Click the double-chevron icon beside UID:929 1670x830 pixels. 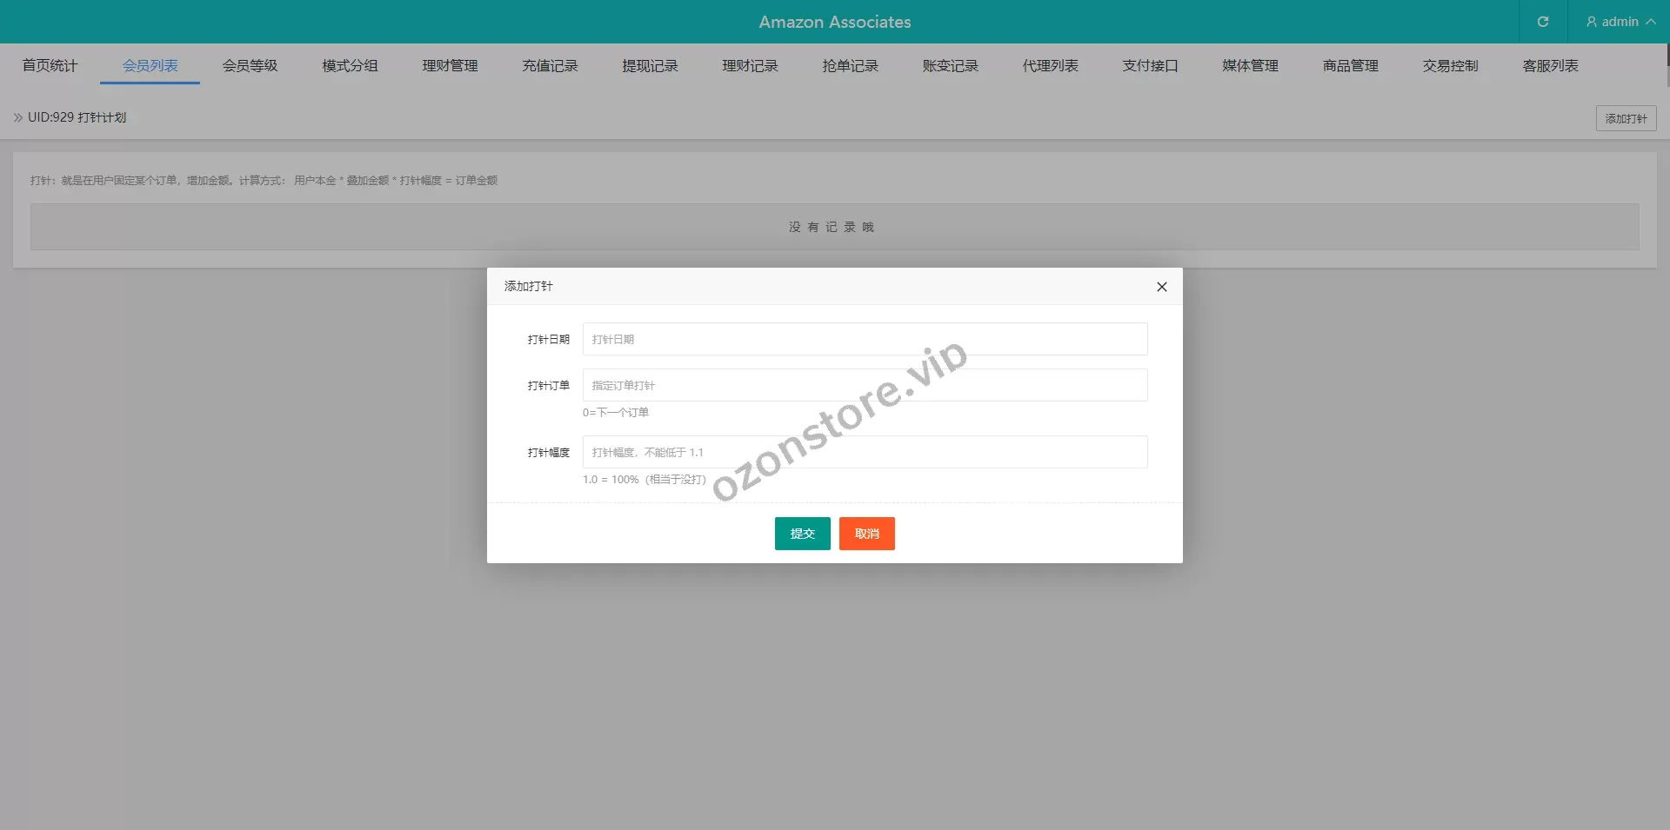[18, 117]
